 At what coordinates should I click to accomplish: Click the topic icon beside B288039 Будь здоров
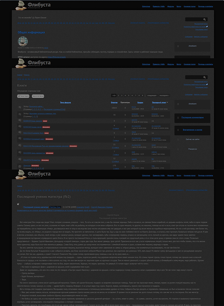click(20, 121)
